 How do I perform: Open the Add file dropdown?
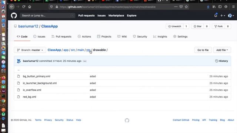(x=222, y=50)
